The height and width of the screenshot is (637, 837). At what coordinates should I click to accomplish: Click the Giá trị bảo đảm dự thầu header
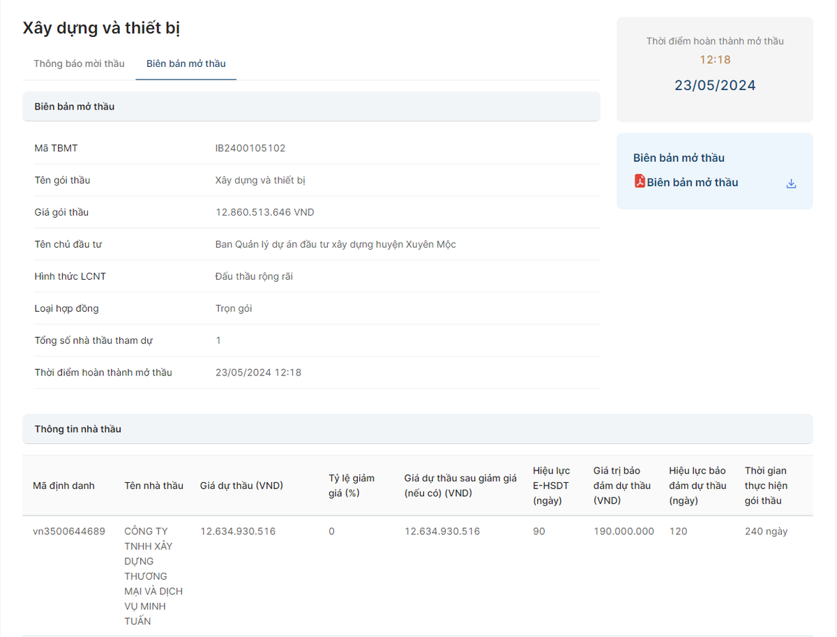coord(621,486)
